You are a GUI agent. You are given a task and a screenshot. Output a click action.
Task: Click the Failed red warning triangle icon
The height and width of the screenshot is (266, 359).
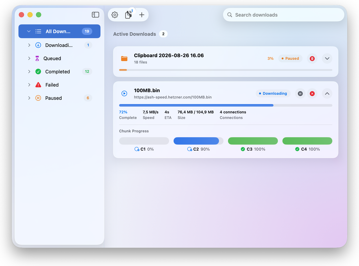click(x=38, y=85)
